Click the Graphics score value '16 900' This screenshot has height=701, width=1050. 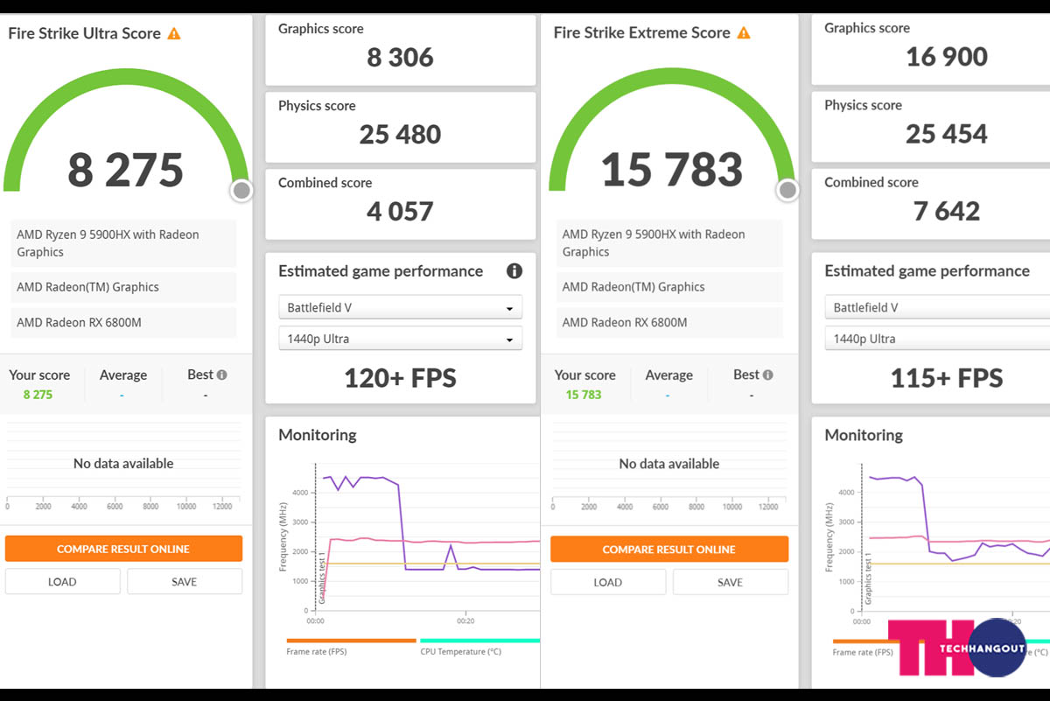pos(947,57)
